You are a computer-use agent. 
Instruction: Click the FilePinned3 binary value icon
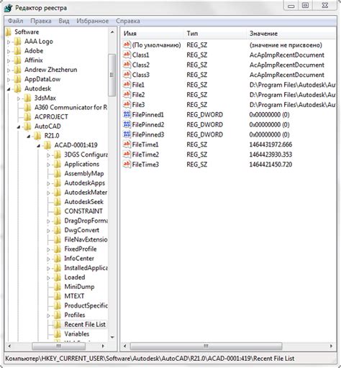point(127,134)
